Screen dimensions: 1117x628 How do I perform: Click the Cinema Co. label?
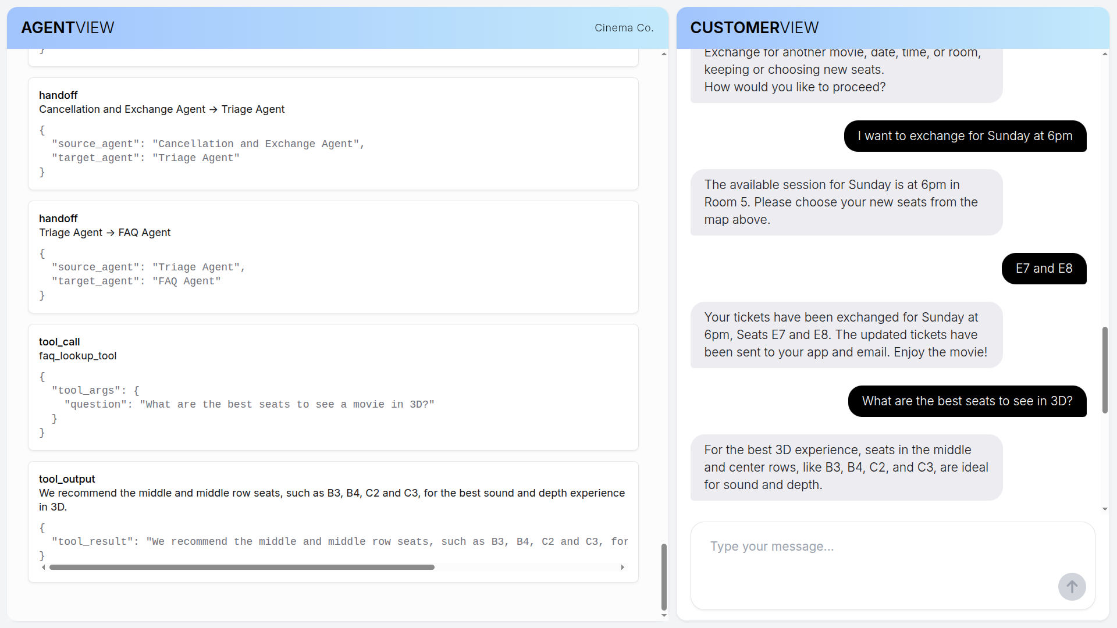(x=624, y=28)
